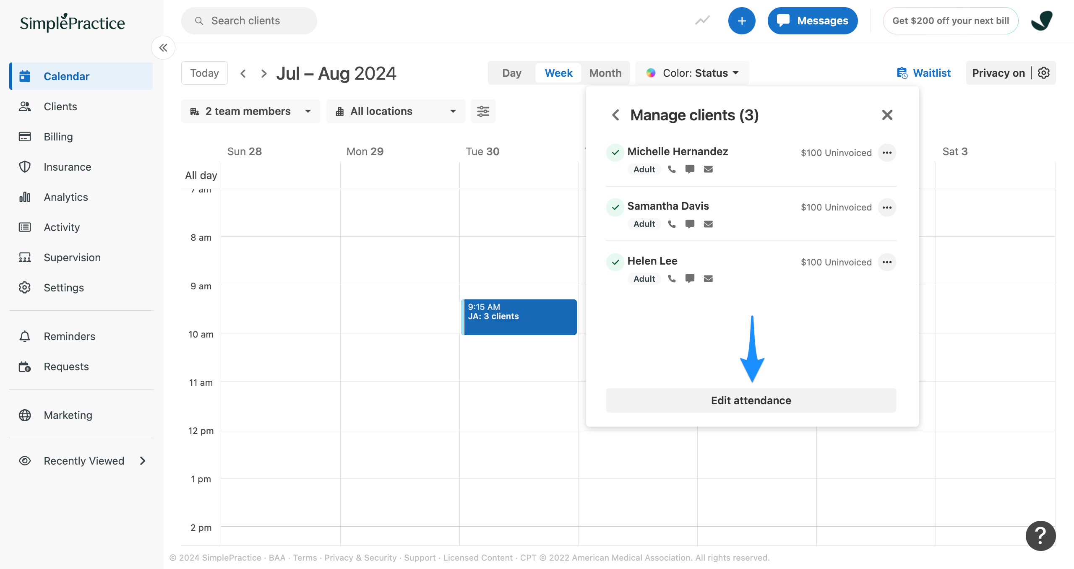Go to next week arrow
Screen dimensions: 1074x569
(263, 73)
